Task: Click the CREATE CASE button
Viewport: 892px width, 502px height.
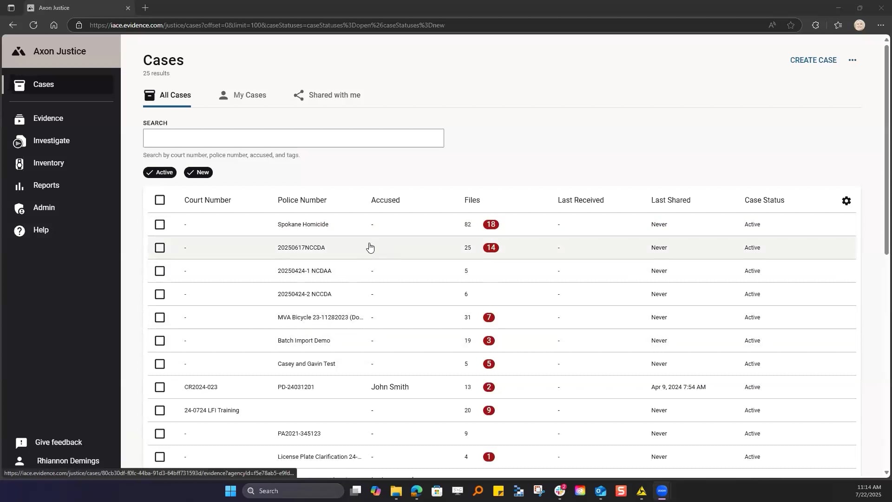Action: tap(813, 60)
